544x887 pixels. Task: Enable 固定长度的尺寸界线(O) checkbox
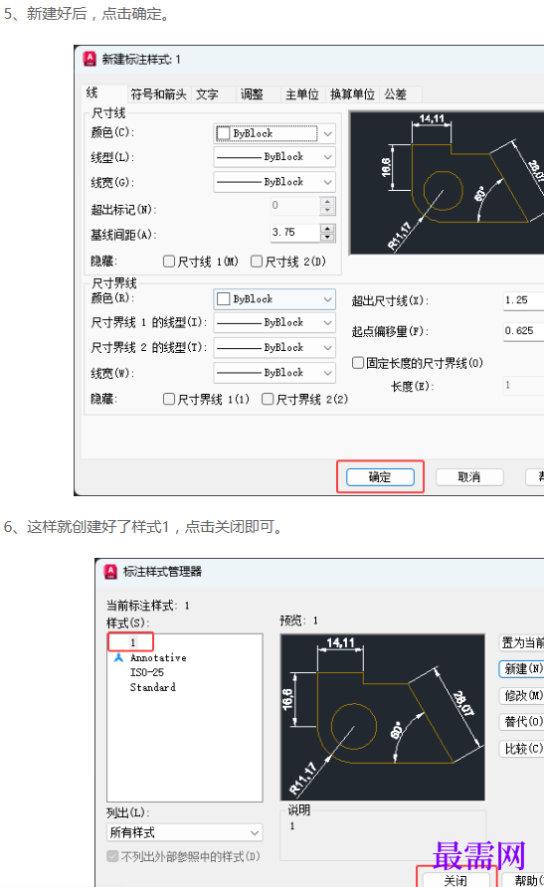pos(357,363)
